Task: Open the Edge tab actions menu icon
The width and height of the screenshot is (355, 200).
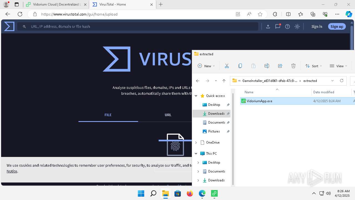Action: point(17,4)
